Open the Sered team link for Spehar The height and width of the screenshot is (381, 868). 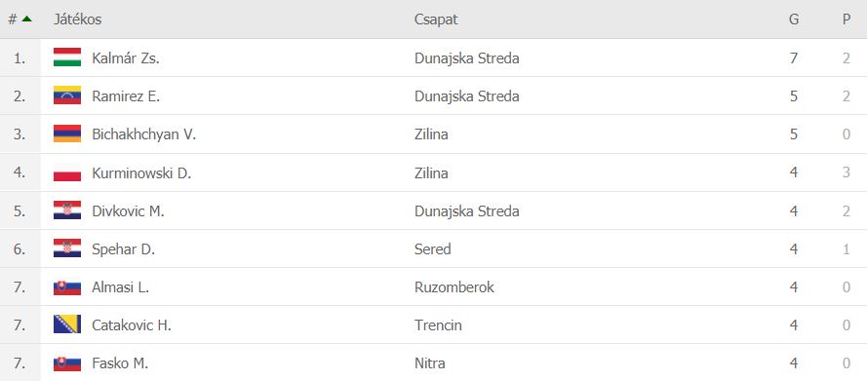[x=432, y=249]
